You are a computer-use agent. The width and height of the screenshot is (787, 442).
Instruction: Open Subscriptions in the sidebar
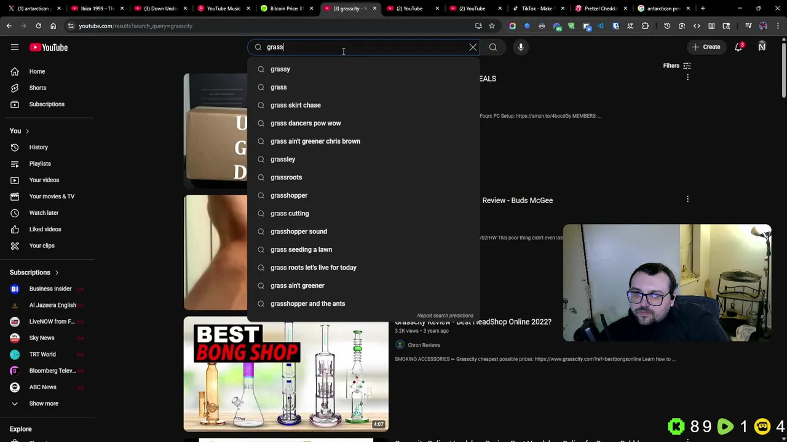pyautogui.click(x=47, y=104)
